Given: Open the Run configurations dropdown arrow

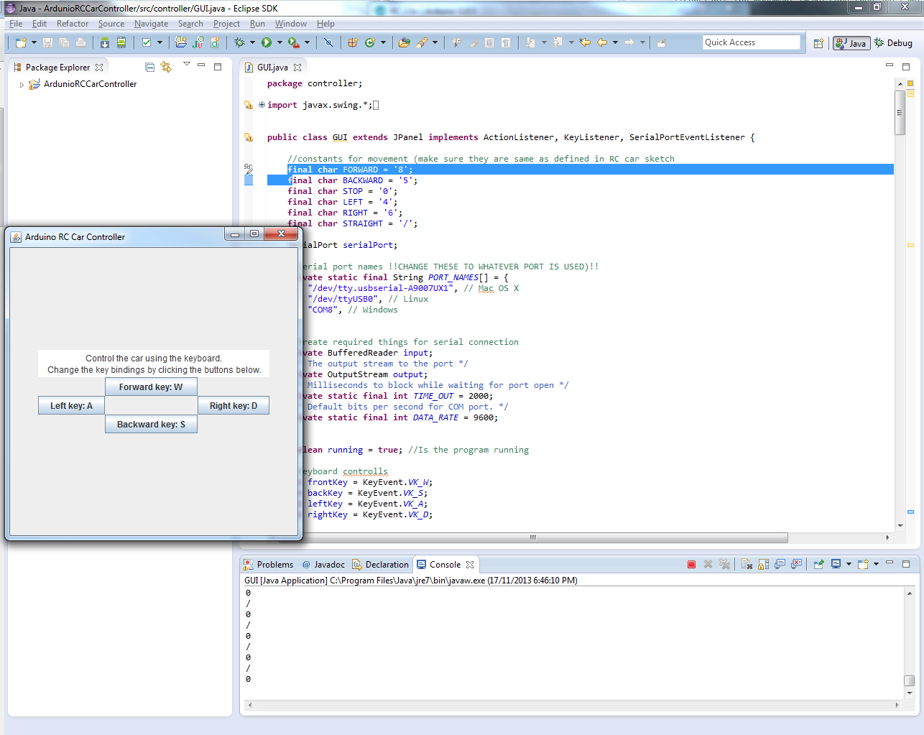Looking at the screenshot, I should pos(279,43).
